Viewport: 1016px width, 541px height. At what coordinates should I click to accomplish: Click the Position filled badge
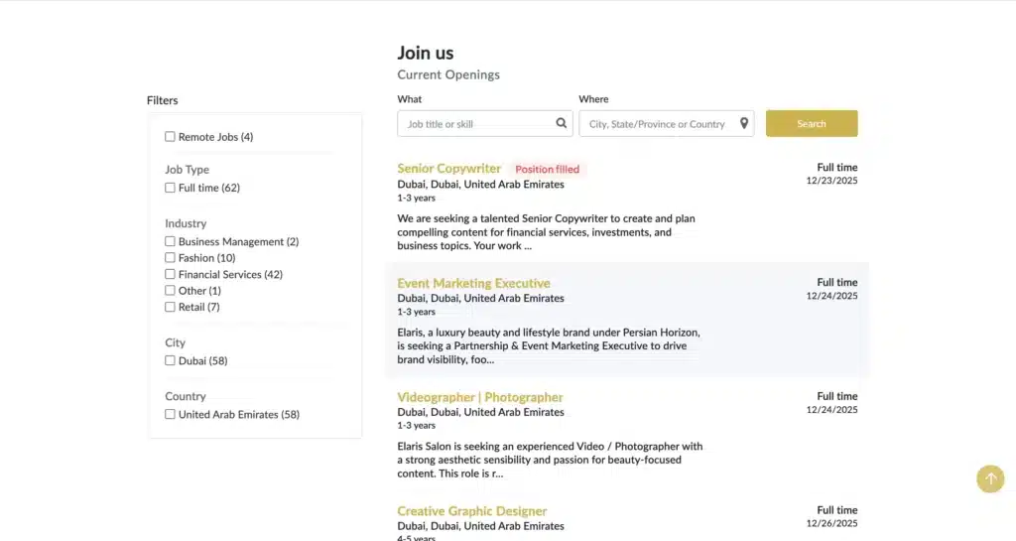pos(547,170)
